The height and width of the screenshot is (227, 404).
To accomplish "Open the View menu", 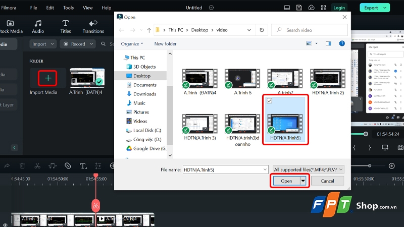I will 87,8.
